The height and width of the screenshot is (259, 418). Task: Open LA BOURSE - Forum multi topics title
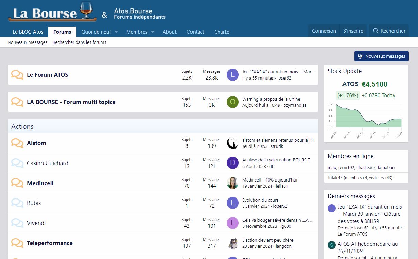click(x=71, y=102)
